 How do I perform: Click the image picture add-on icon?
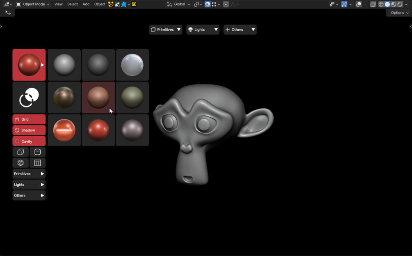(117, 4)
